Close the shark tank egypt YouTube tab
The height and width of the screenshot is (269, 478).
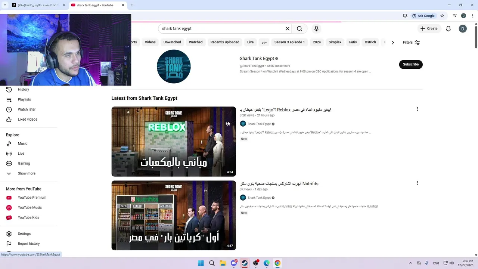point(123,5)
